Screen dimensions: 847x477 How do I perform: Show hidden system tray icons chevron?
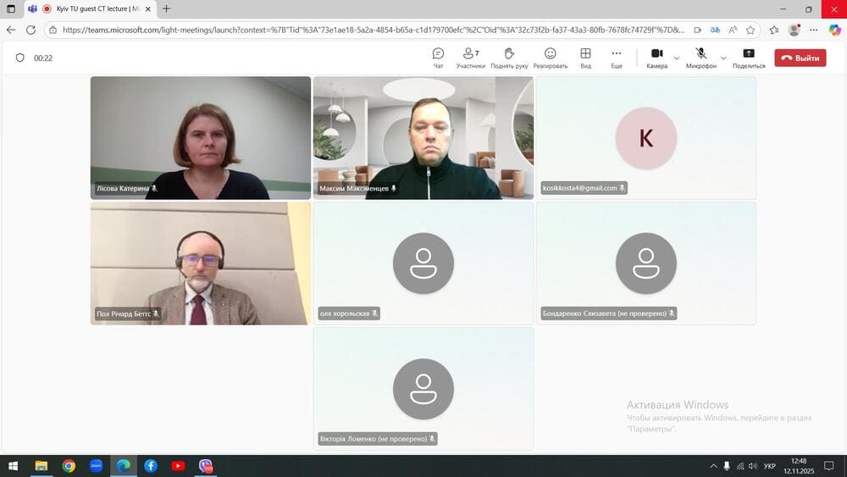[x=713, y=466]
